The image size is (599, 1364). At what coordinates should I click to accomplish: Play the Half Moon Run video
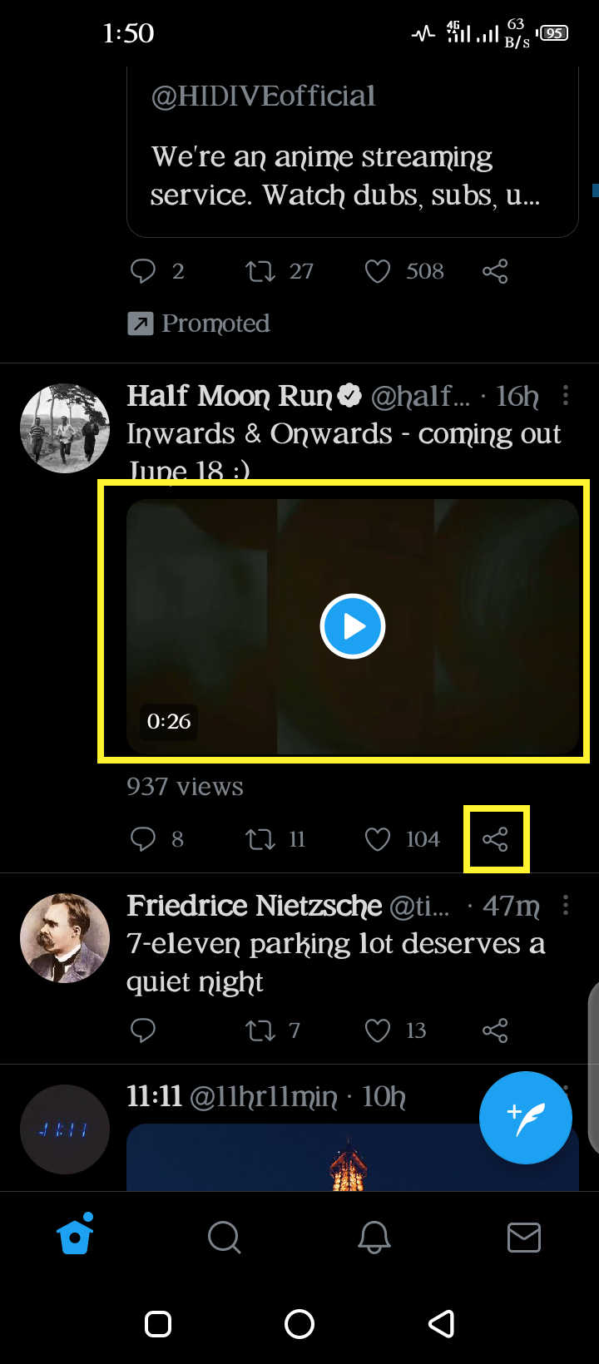353,625
